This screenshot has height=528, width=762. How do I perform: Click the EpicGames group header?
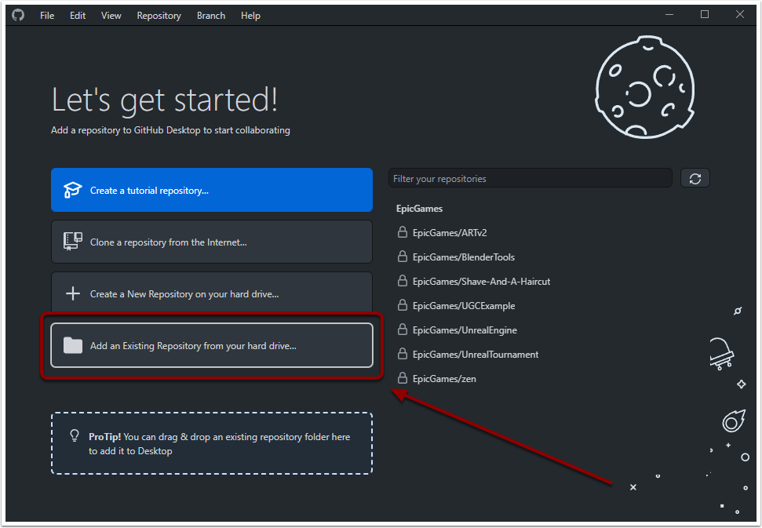click(419, 209)
